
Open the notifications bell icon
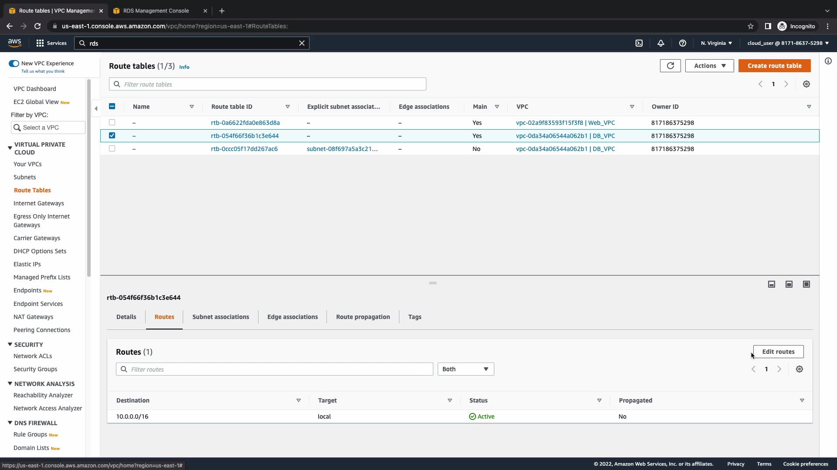(661, 43)
